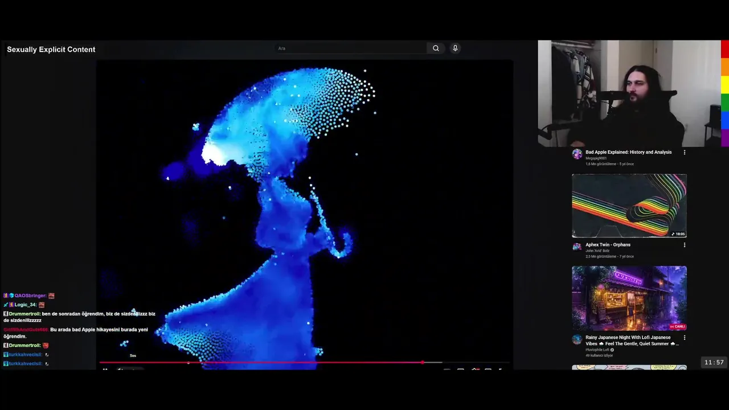The height and width of the screenshot is (410, 729).
Task: Open Bad Apple Explained: History and Analysis
Action: [x=629, y=152]
